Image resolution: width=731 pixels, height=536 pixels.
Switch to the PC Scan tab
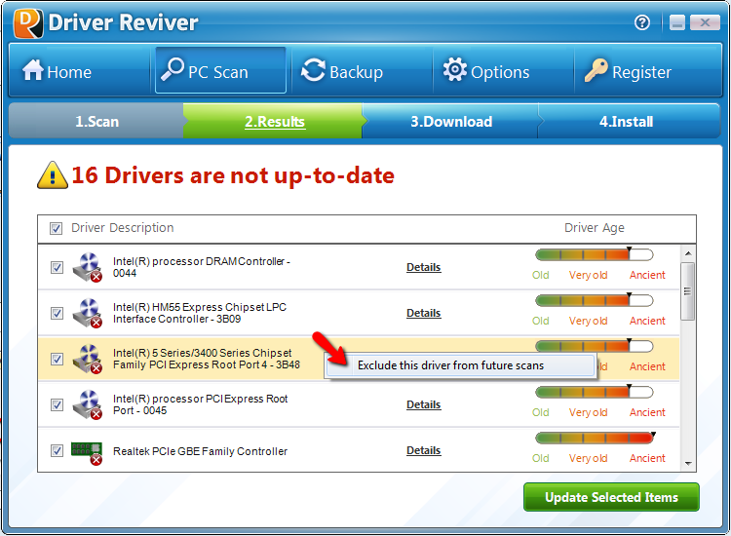220,71
